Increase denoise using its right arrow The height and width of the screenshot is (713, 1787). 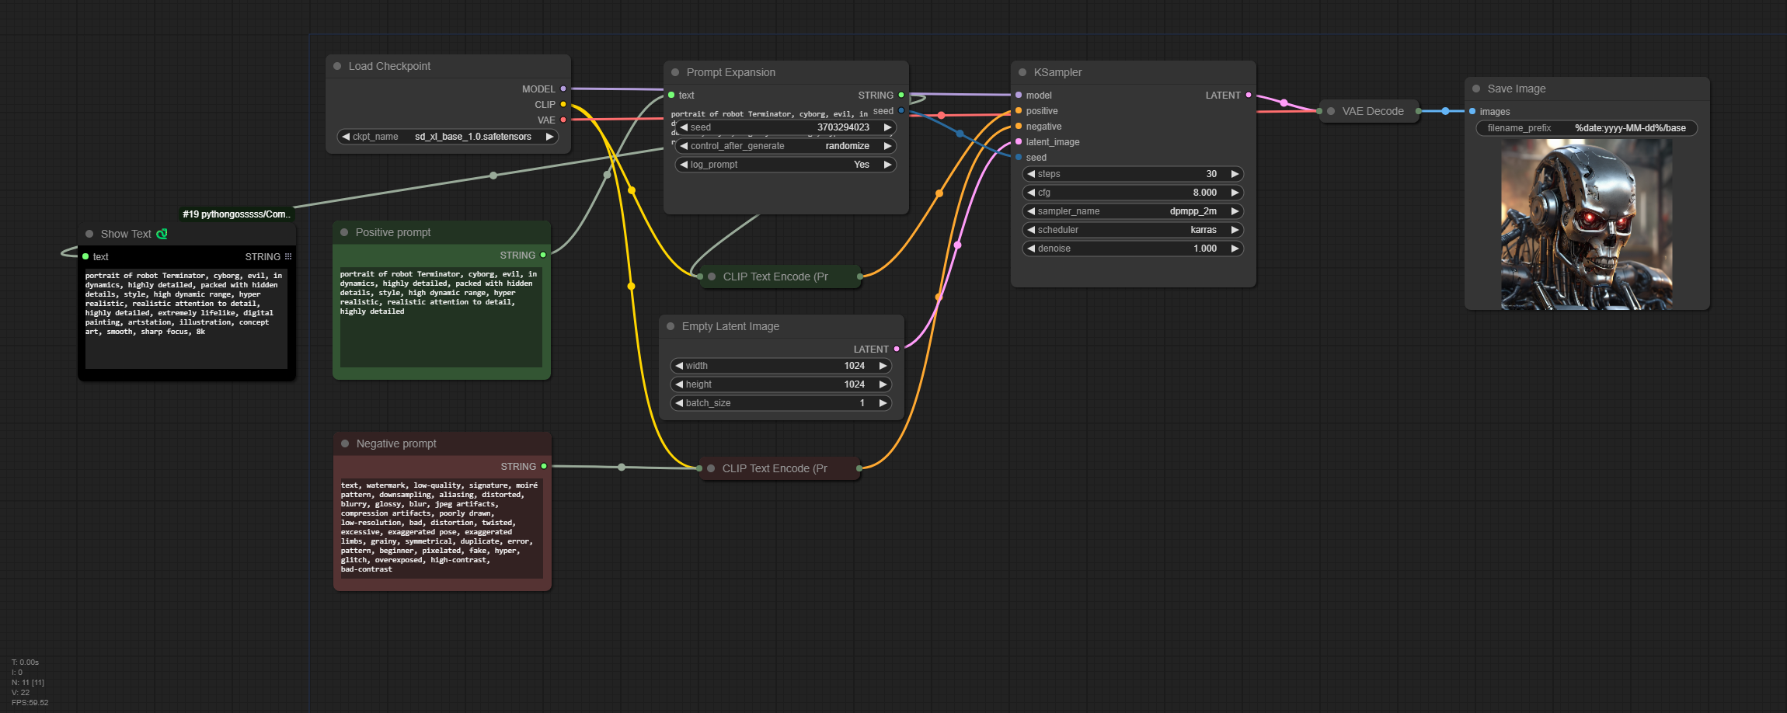point(1235,249)
